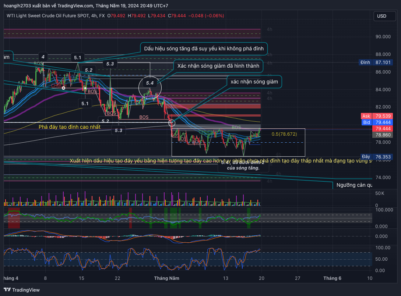Viewport: 401px width, 296px height.
Task: Select the note 'Dấu hiệu sóng tăng đã suy yếu'
Action: pos(204,49)
